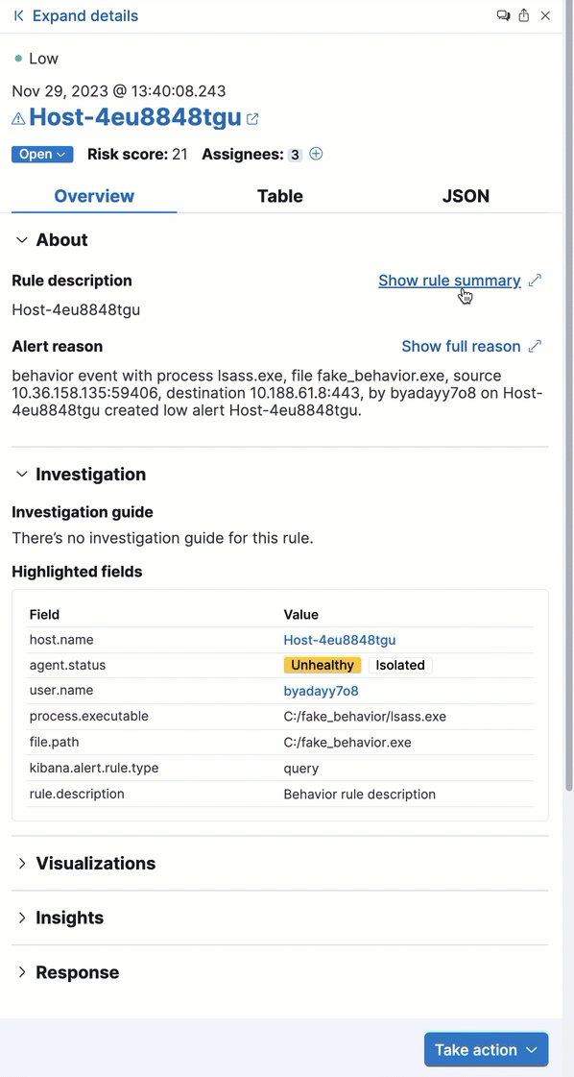Click the external-link icon next to Show rule summary

pos(535,280)
